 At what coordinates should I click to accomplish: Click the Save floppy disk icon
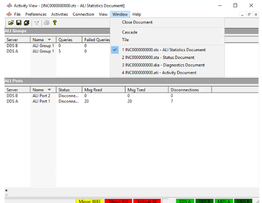pyautogui.click(x=19, y=23)
